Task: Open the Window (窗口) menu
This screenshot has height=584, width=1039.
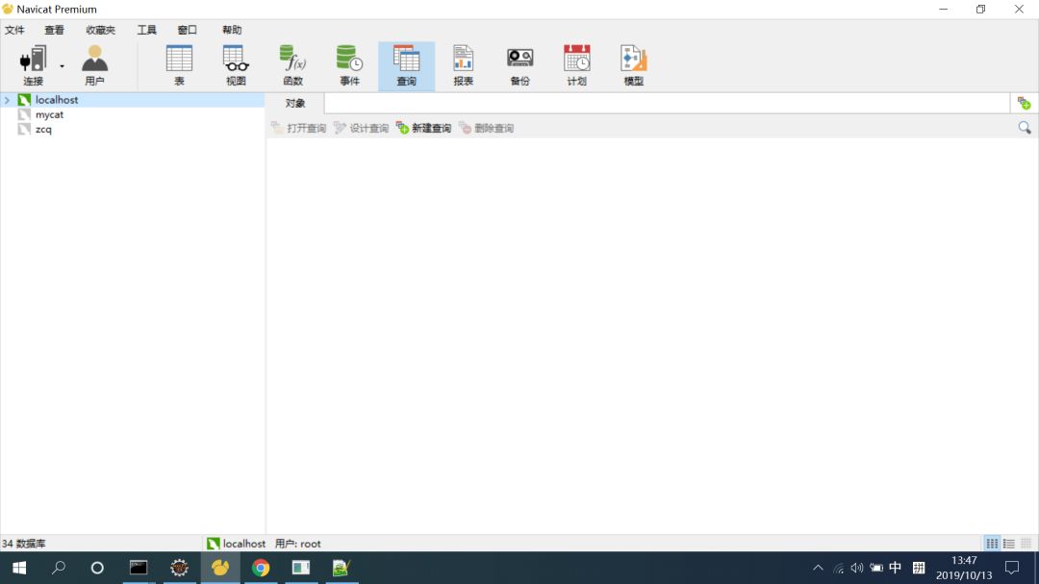Action: (x=187, y=30)
